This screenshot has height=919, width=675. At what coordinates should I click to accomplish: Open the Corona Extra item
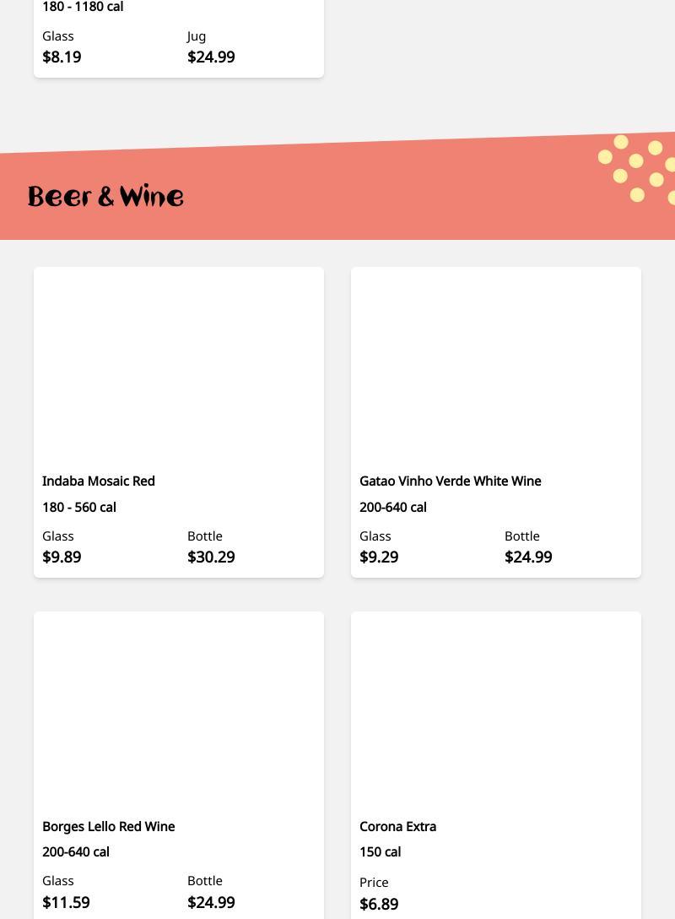pyautogui.click(x=397, y=826)
